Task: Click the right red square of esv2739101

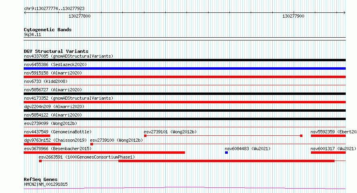Action: (x=301, y=136)
